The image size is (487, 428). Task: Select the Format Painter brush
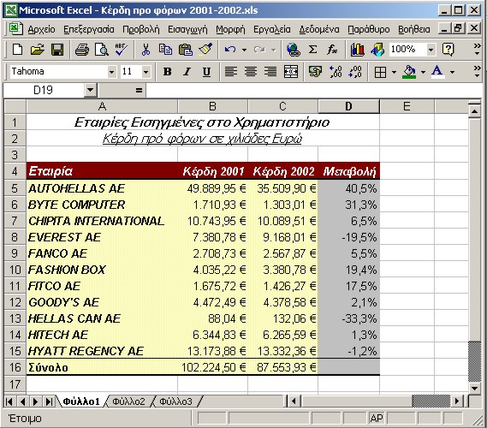coord(205,50)
